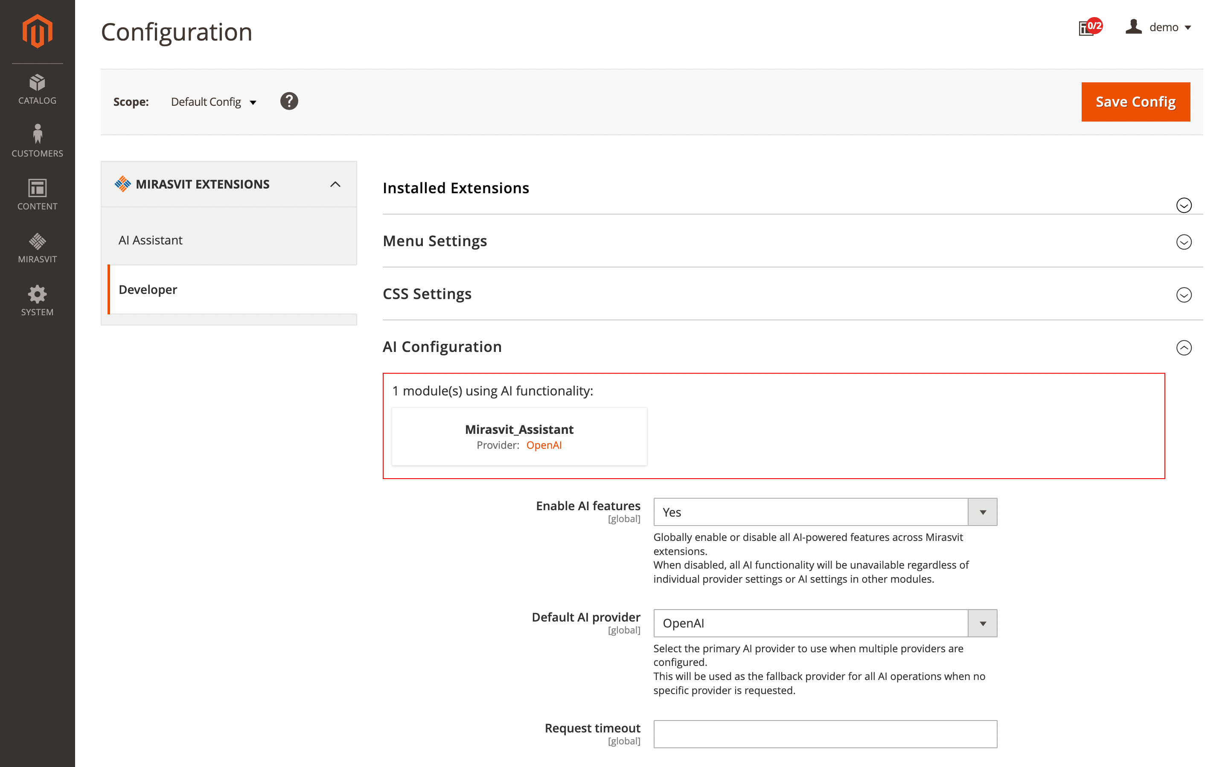
Task: Select the Developer settings tab
Action: (148, 290)
